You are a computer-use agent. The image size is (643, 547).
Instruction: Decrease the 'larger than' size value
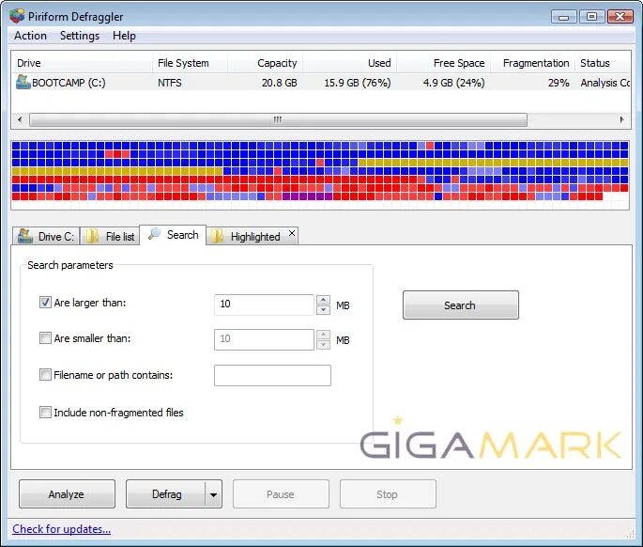click(x=323, y=309)
